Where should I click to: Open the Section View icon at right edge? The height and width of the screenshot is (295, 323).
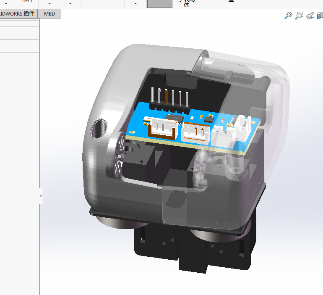click(320, 16)
